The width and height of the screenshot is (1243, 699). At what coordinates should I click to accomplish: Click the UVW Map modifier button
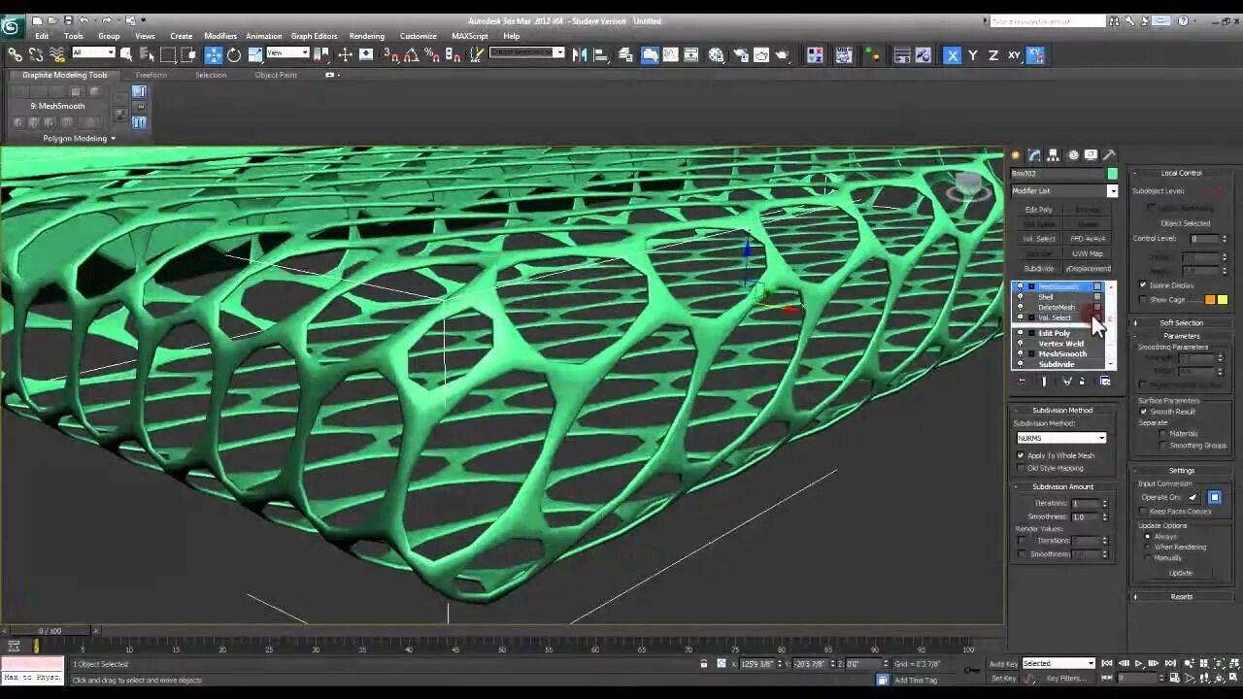click(x=1087, y=253)
